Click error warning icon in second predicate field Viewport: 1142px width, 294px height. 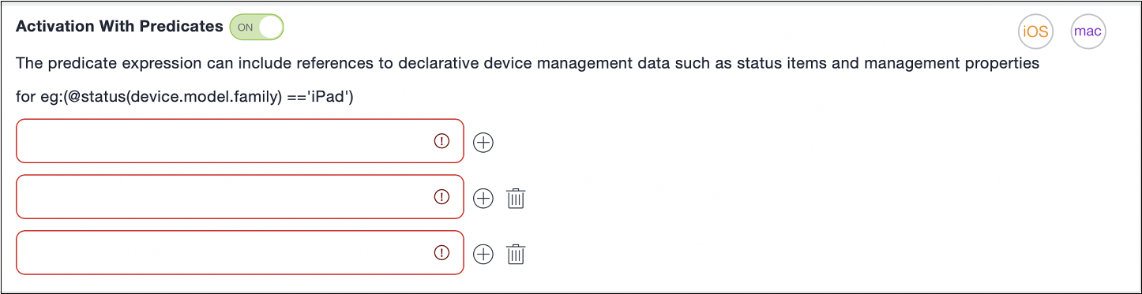pyautogui.click(x=441, y=196)
